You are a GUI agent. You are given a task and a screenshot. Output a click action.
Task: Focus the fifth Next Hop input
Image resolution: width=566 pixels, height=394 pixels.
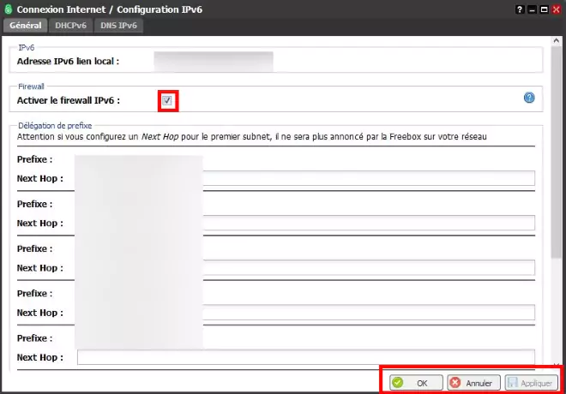[369, 356]
